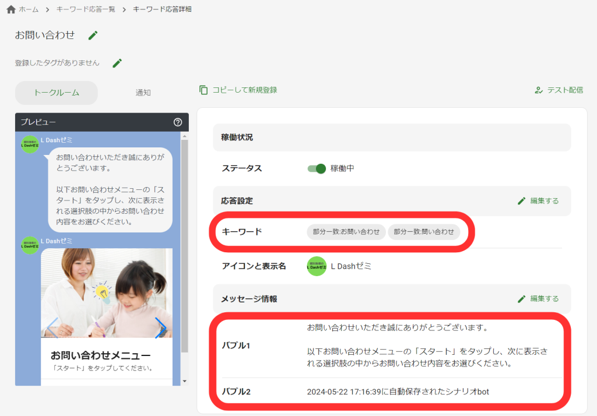Click the pencil icon next to 登録したタグがありません
Image resolution: width=597 pixels, height=416 pixels.
point(117,62)
